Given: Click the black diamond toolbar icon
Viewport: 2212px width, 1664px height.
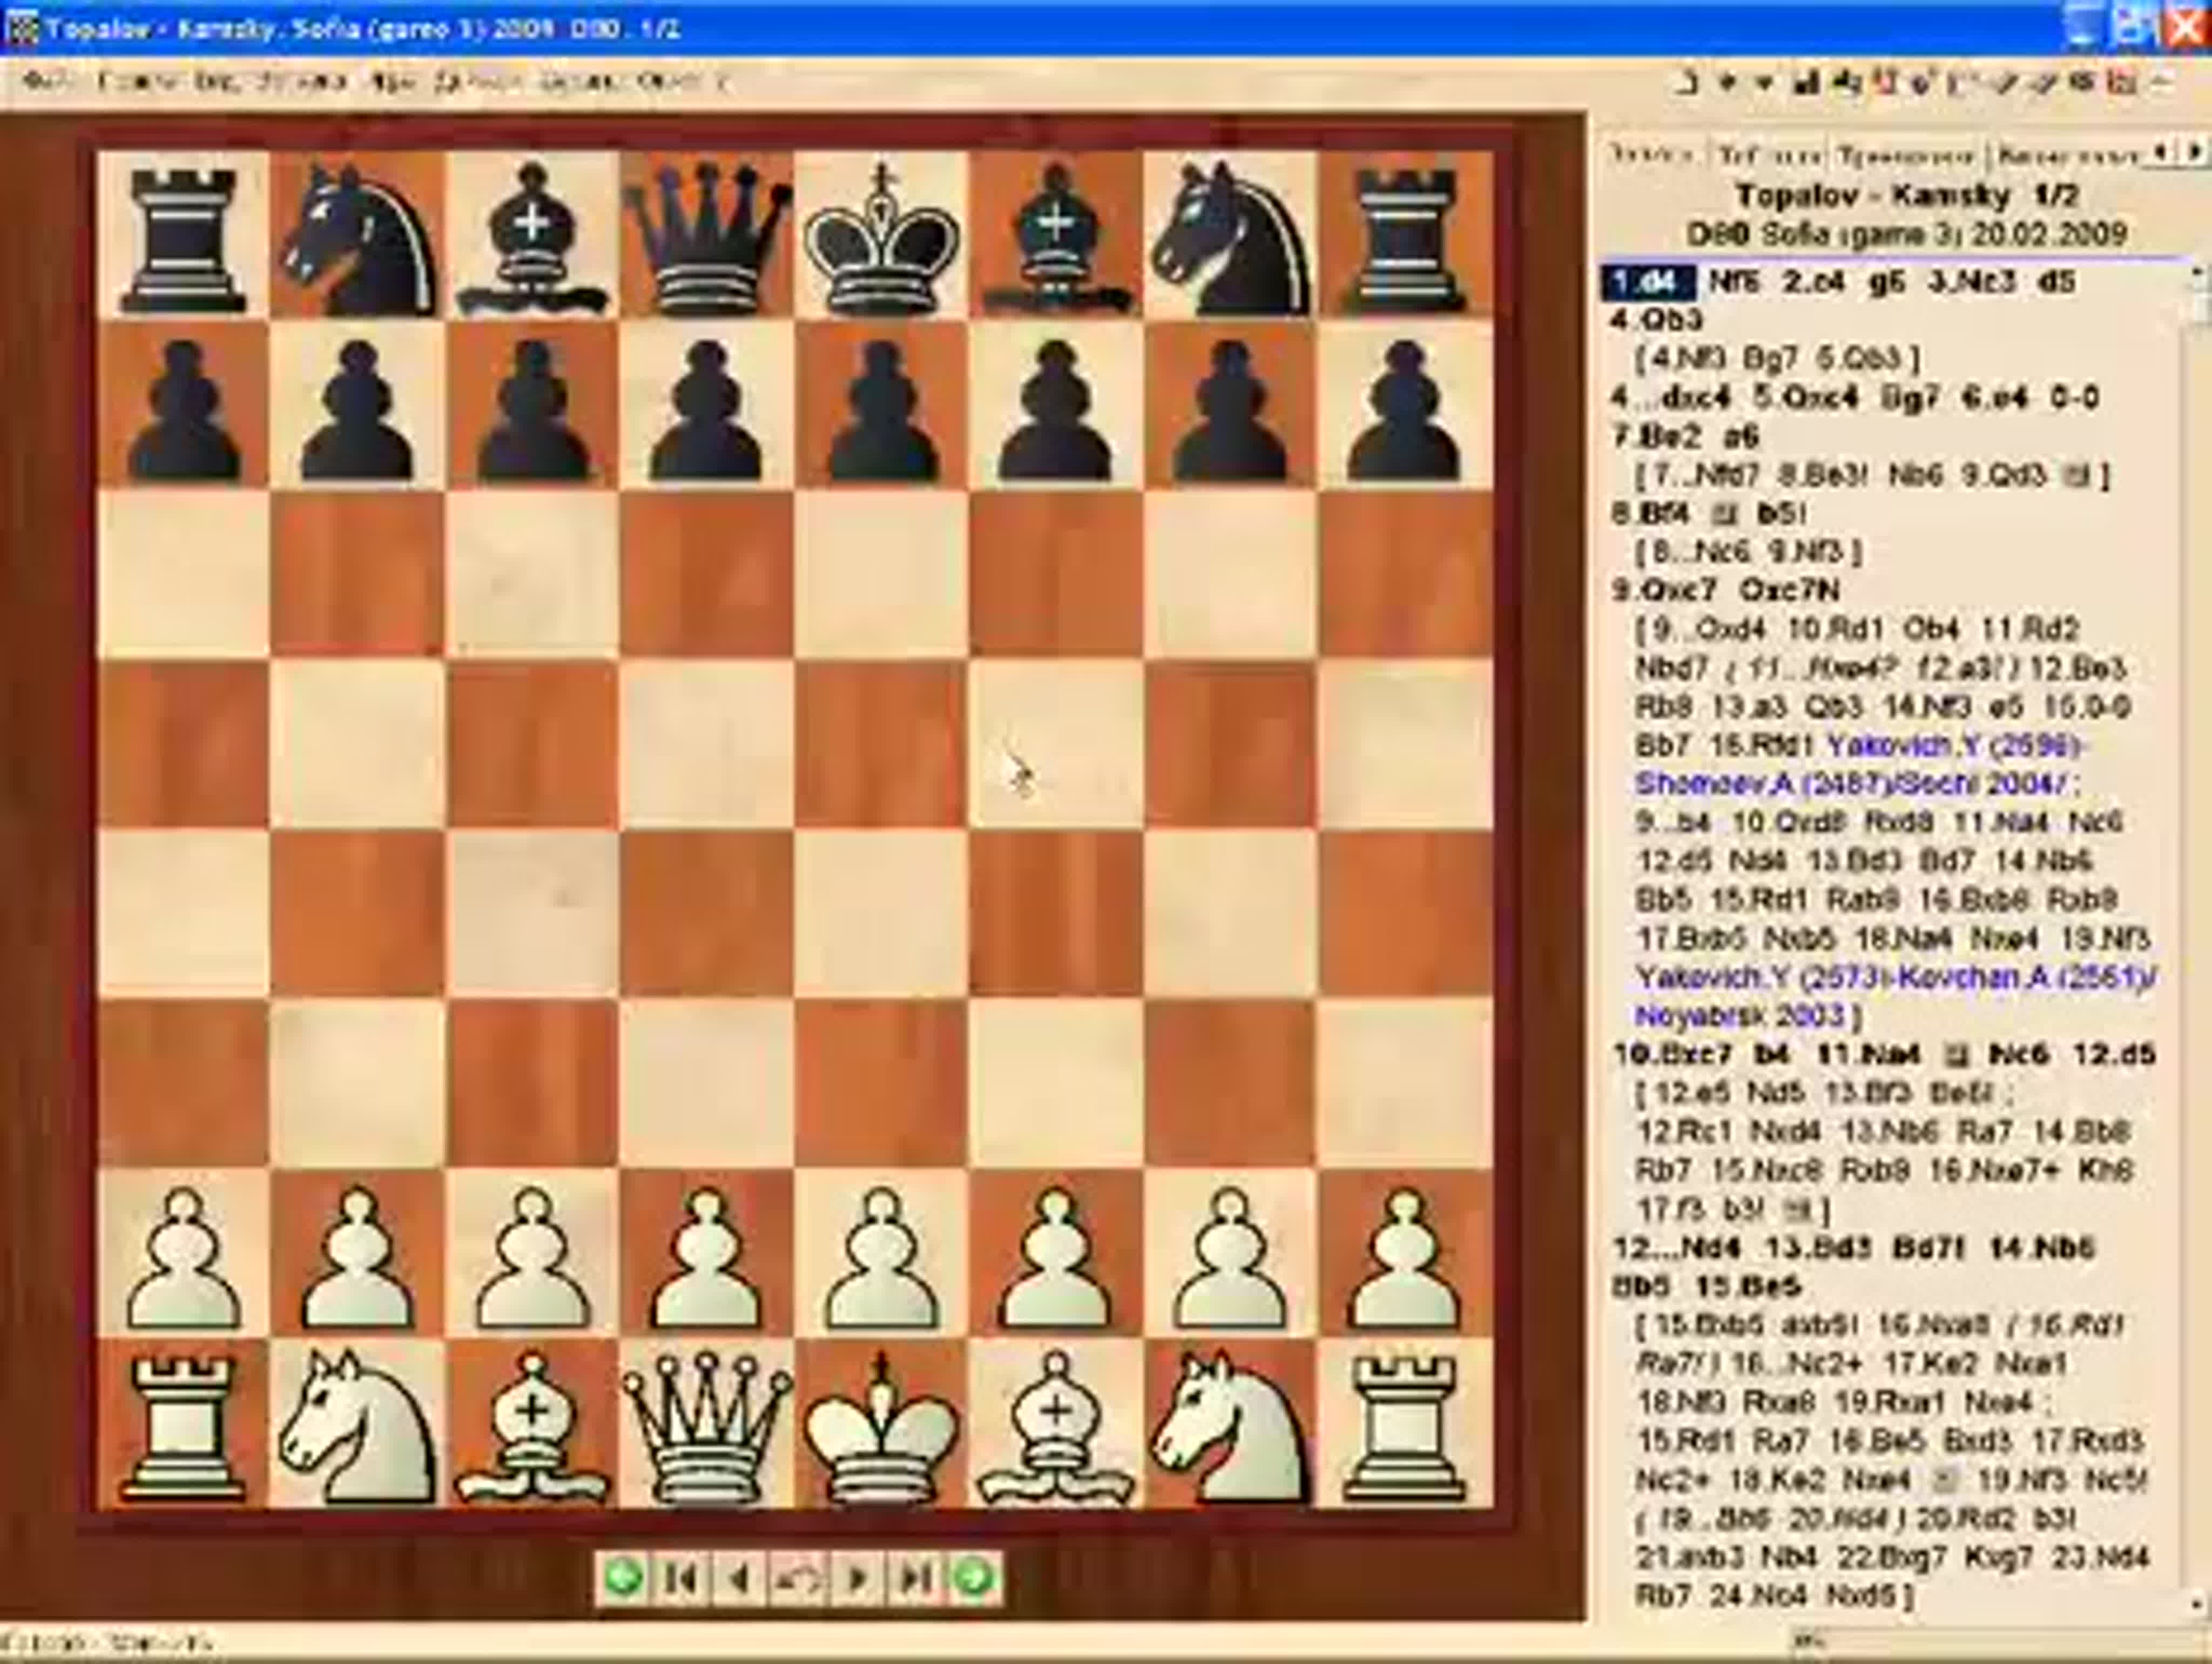Looking at the screenshot, I should pos(1727,83).
